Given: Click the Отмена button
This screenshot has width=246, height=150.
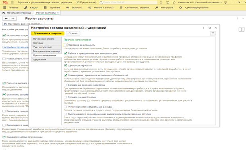Looking at the screenshot, I should coord(73,33).
